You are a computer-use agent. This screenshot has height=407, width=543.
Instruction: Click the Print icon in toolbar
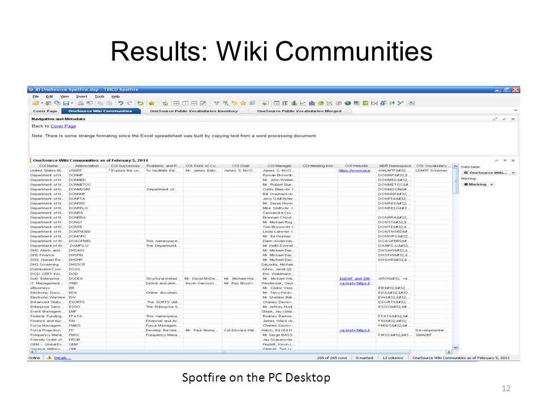81,103
